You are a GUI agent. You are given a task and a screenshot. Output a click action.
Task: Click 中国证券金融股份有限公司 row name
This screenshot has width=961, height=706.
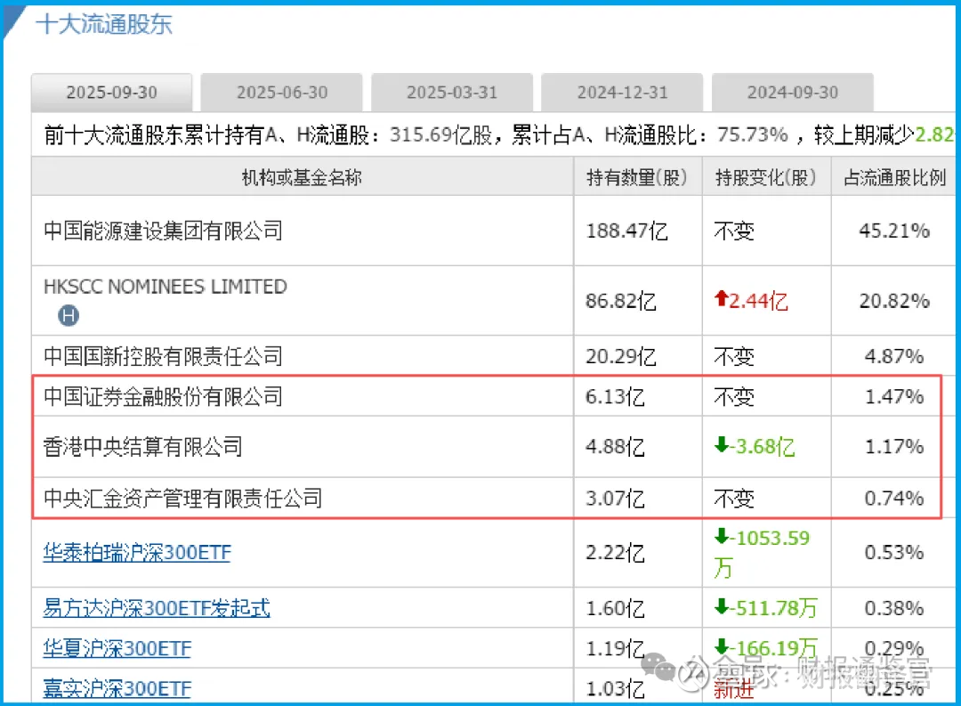point(163,397)
